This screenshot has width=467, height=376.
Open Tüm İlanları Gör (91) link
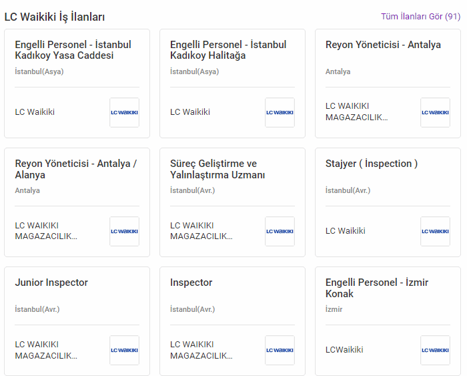(x=420, y=16)
